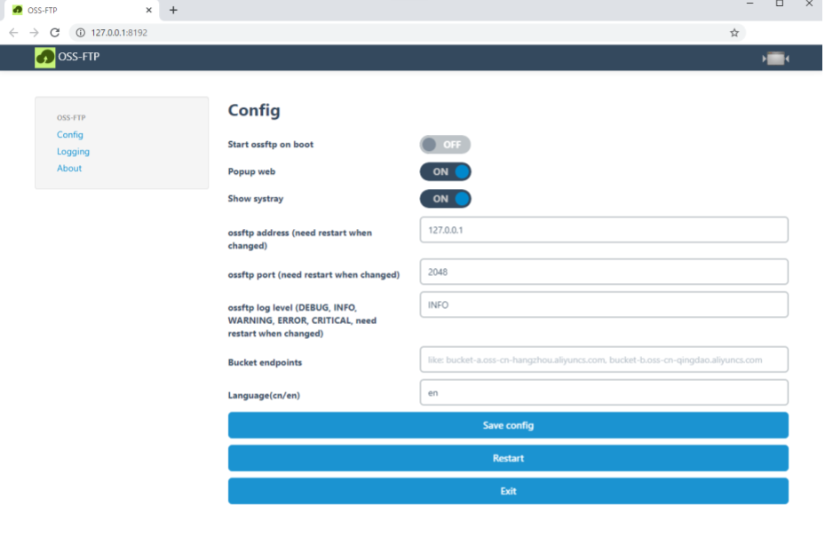
Task: Click the Exit button
Action: coord(508,491)
